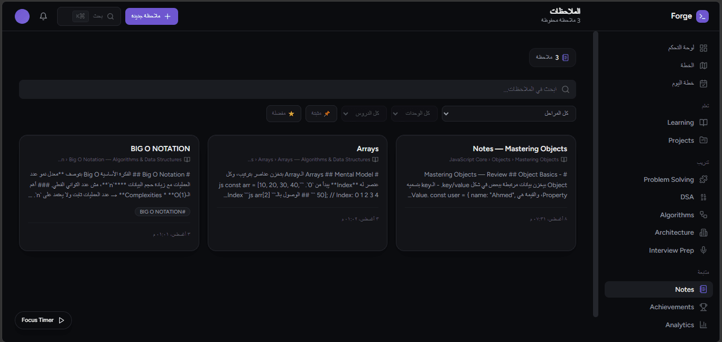
Task: Click the Focus Timer play icon
Action: click(x=61, y=320)
